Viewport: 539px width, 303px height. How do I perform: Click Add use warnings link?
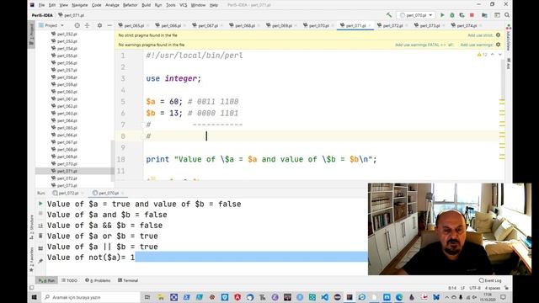[477, 45]
